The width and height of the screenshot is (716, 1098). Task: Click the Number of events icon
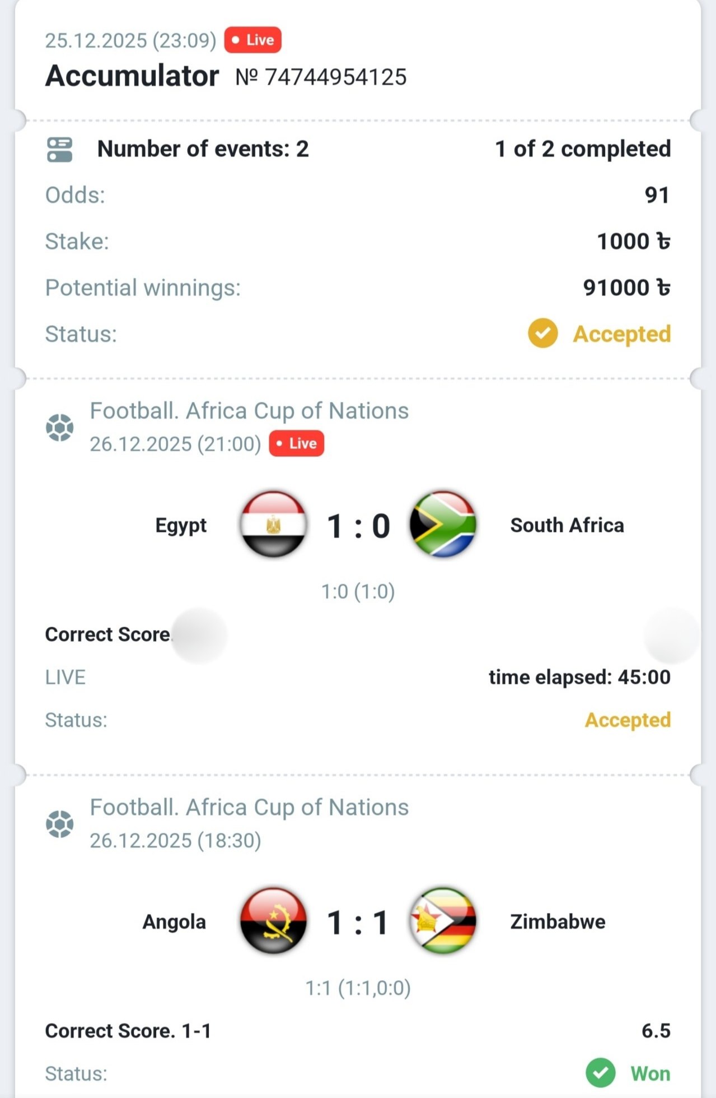(x=60, y=150)
